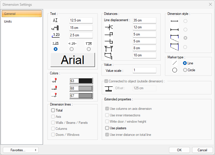The image size is (215, 155).
Task: Click the text-above-line 1.25 icon
Action: pos(55,43)
